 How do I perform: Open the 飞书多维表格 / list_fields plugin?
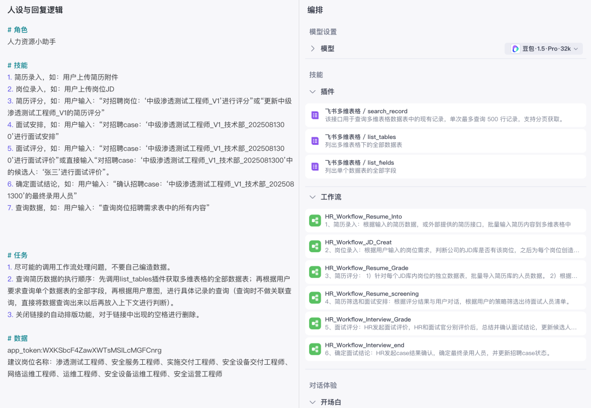tap(445, 166)
